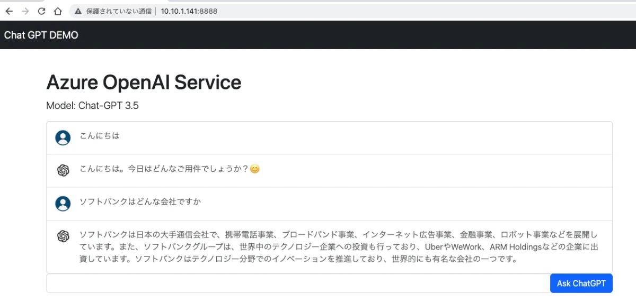This screenshot has height=303, width=636.
Task: Click the user avatar beside the ソフトバンク question
Action: [x=63, y=203]
